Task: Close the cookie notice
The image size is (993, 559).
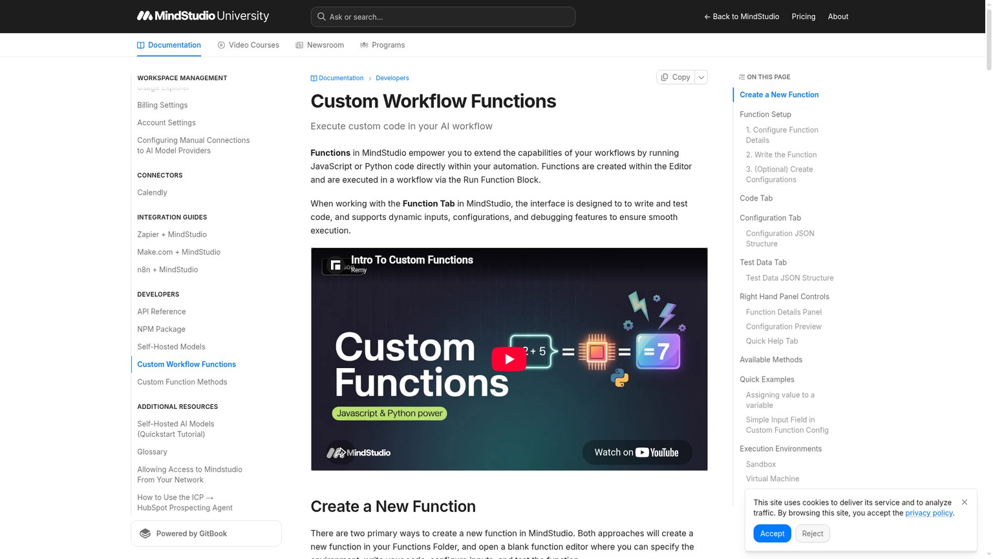Action: pos(965,502)
